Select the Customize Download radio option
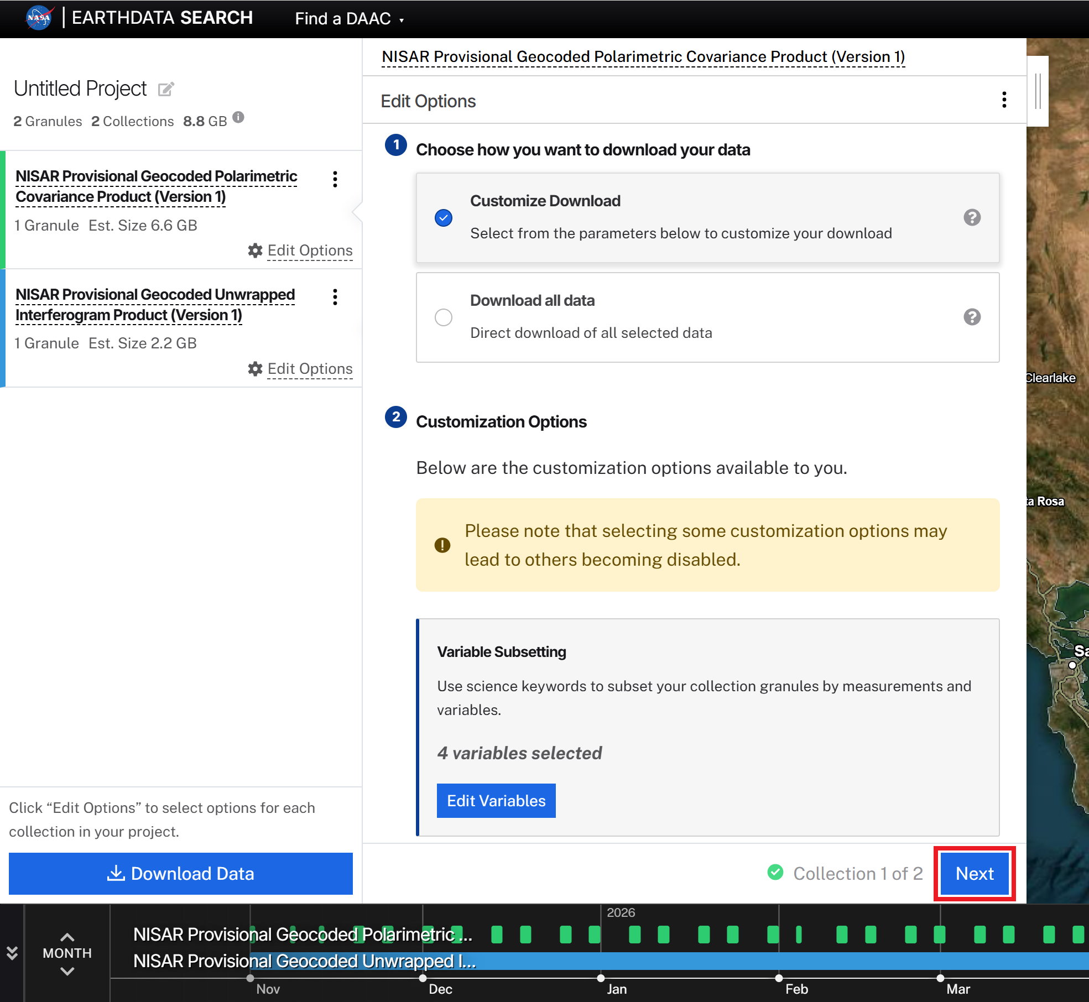The width and height of the screenshot is (1089, 1002). (444, 218)
